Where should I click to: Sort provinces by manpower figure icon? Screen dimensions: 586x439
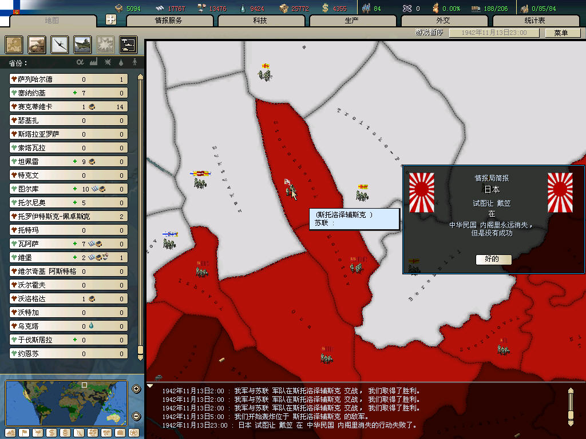[134, 62]
